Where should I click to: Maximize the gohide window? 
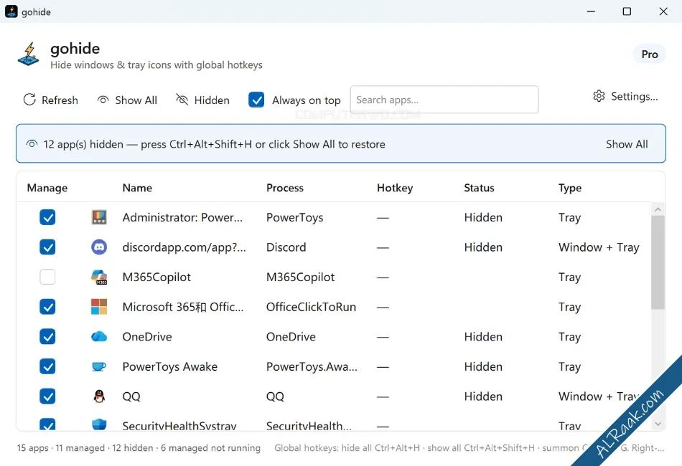point(627,11)
